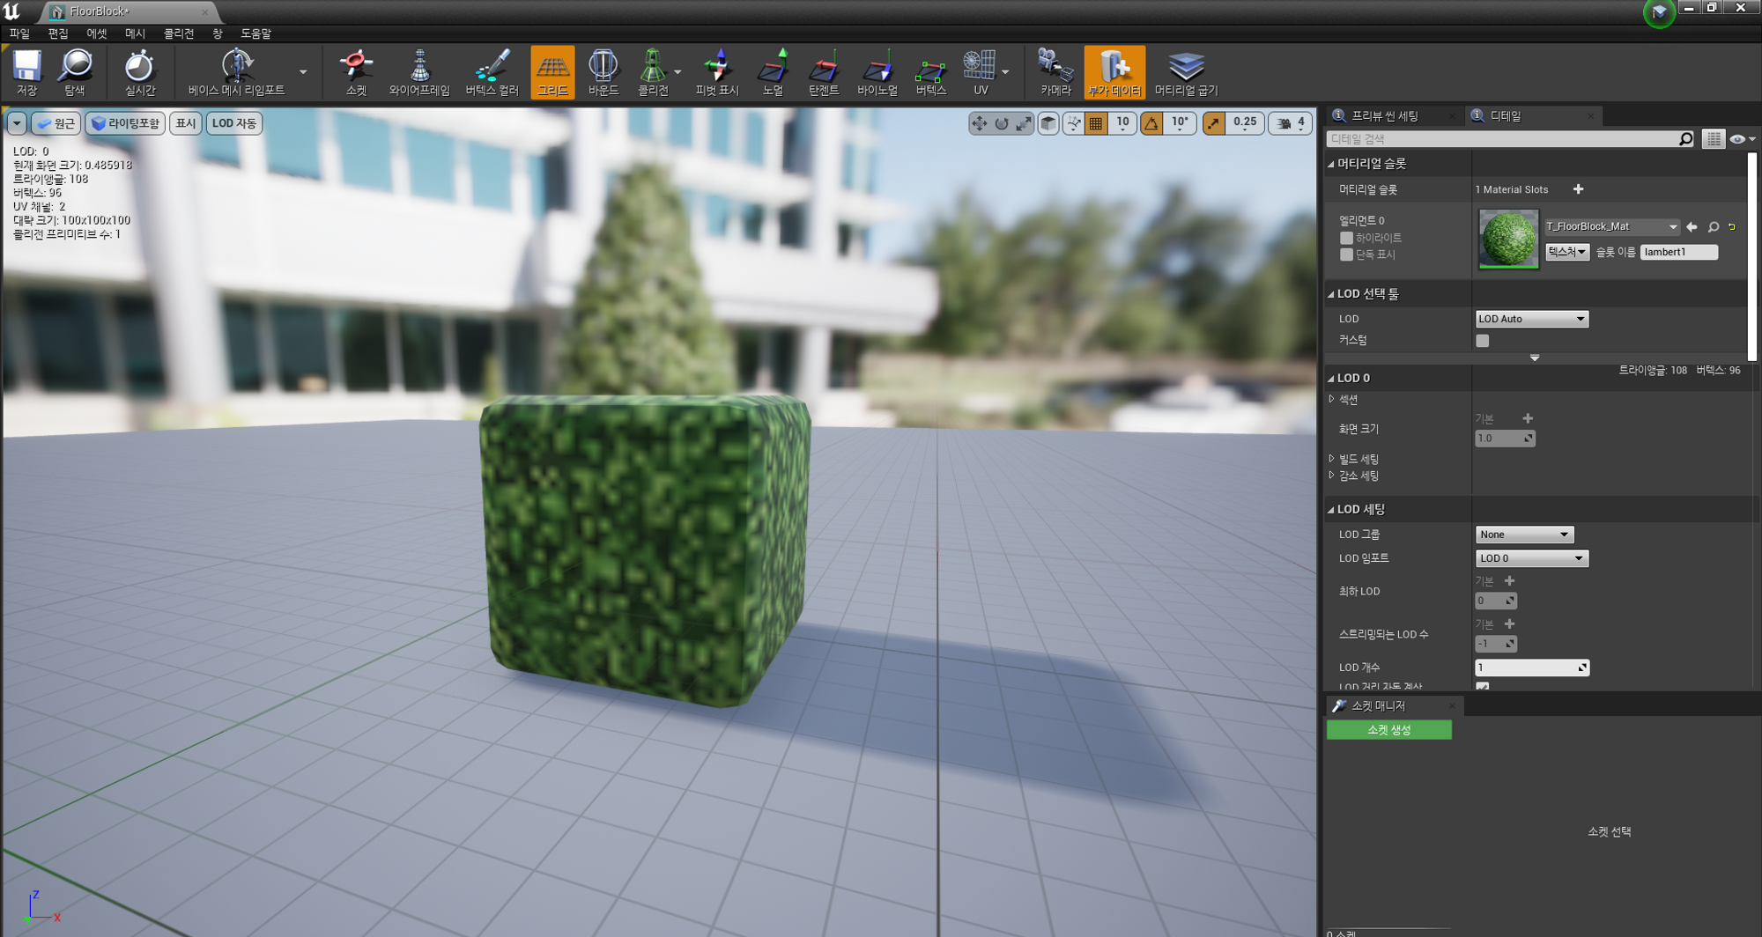Toggle Tangents (탄젠트) display
1762x937 pixels.
824,72
